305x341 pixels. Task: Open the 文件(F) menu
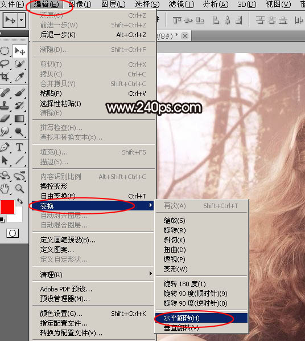tap(12, 5)
